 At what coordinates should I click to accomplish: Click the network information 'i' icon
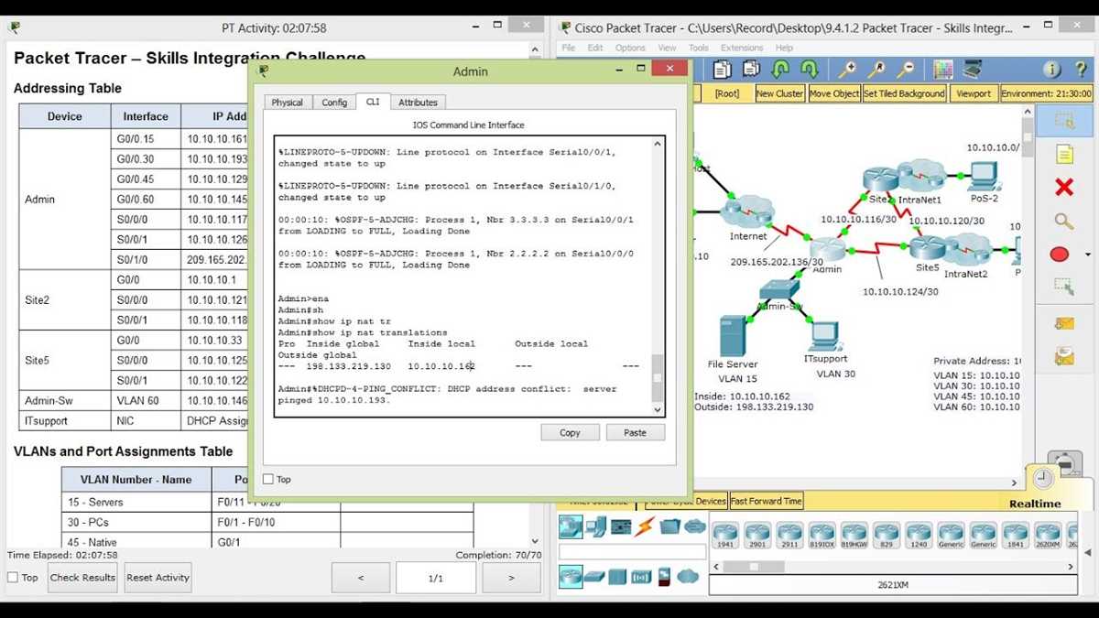[x=1052, y=70]
